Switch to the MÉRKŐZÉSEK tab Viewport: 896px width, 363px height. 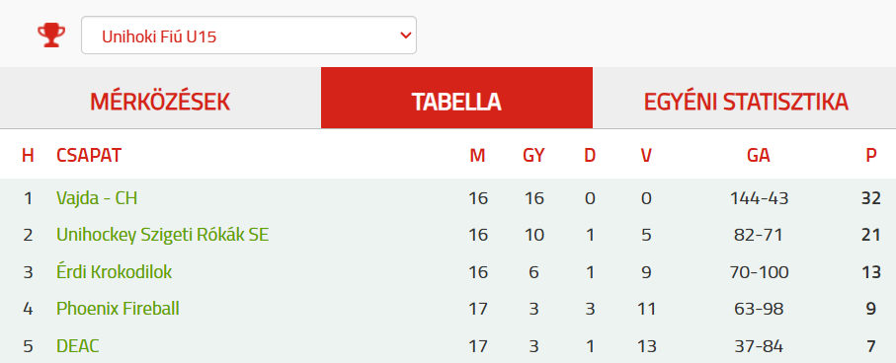coord(160,102)
